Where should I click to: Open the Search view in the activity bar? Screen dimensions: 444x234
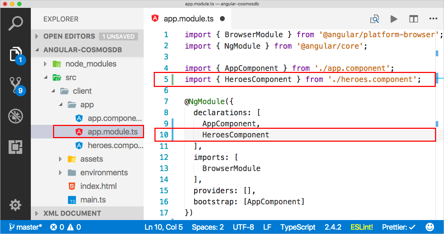[16, 23]
